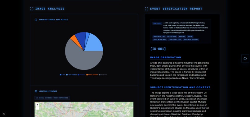This screenshot has height=117, width=250.
Task: Click the NEWS EVENT badge
Action: click(157, 23)
